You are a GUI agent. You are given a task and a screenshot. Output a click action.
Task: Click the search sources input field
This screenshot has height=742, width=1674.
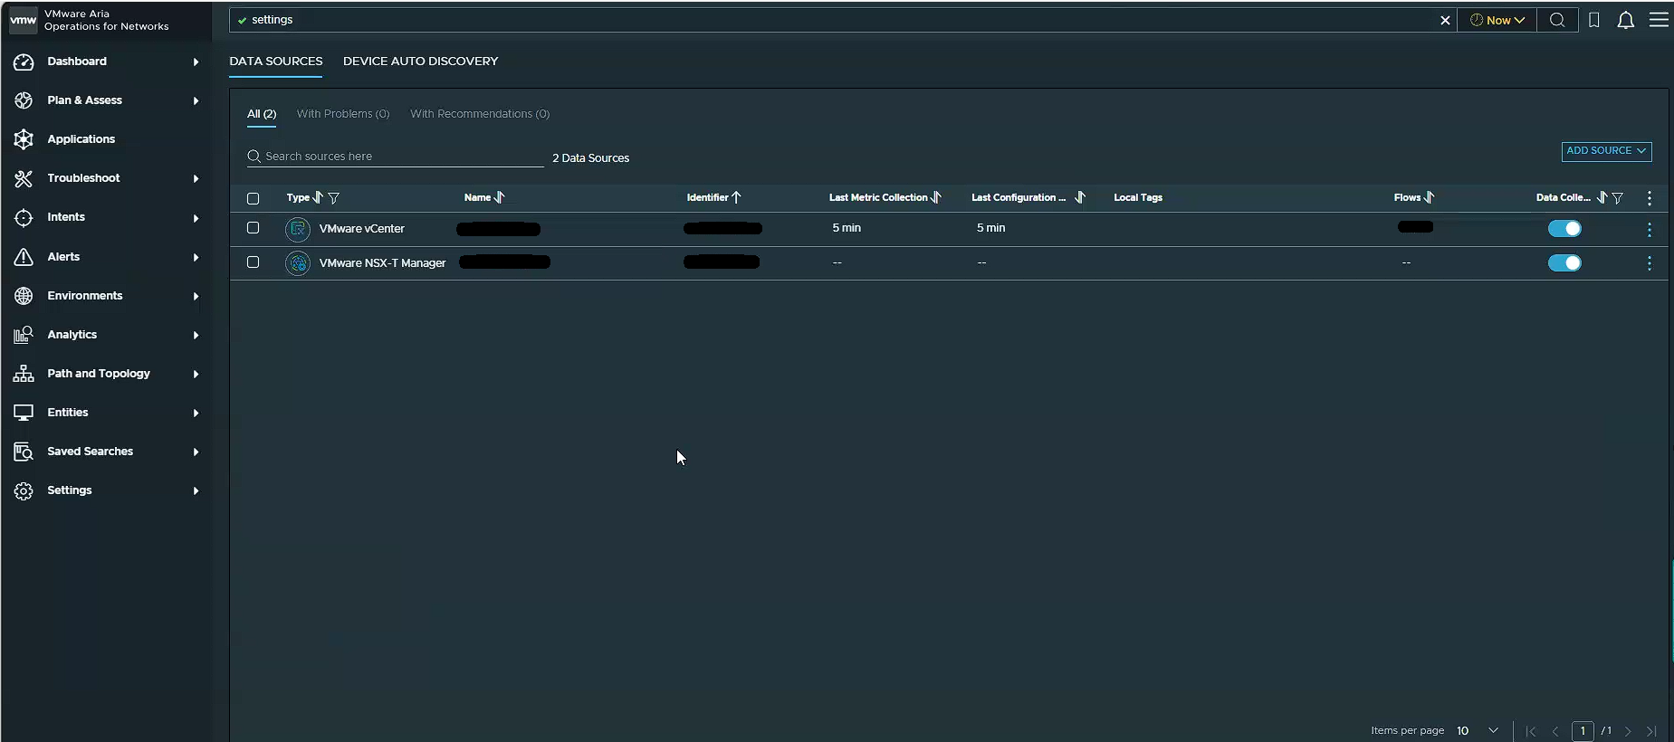396,157
